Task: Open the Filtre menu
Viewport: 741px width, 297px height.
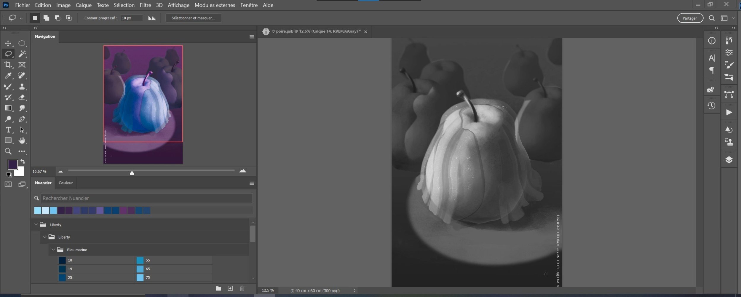Action: point(145,5)
